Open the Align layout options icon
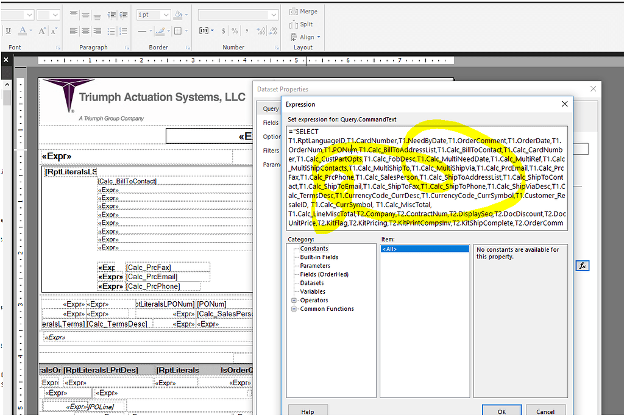The width and height of the screenshot is (624, 420). [x=295, y=37]
